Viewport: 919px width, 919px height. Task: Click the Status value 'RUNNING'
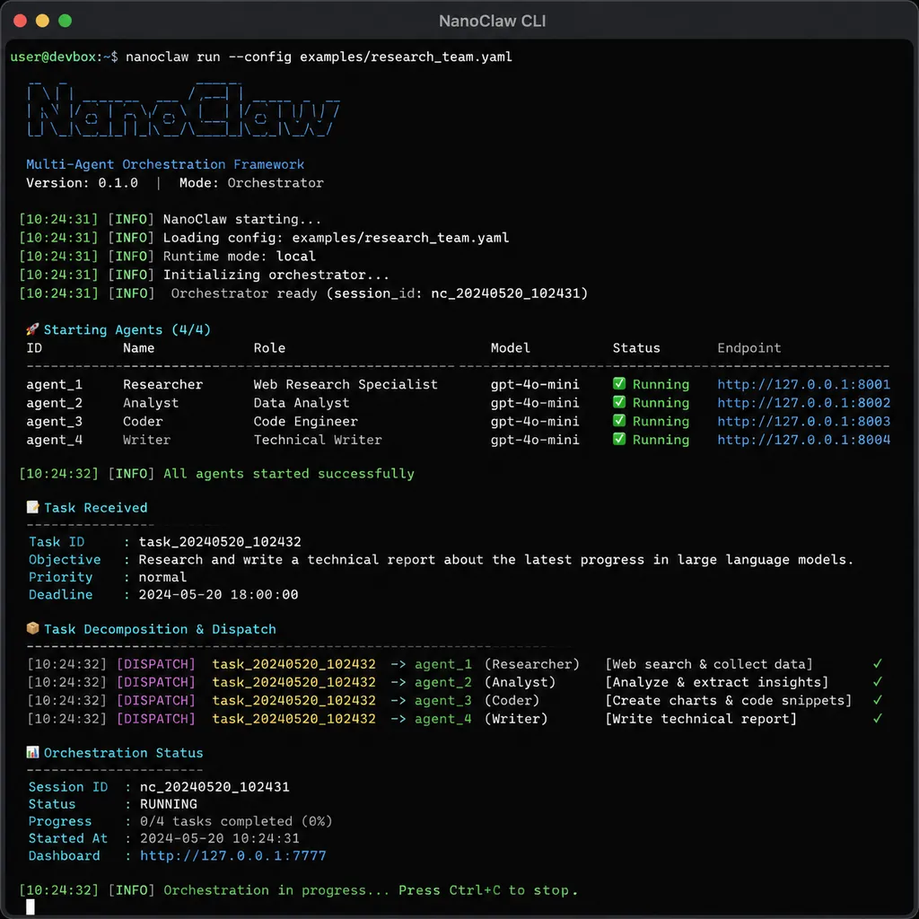click(x=168, y=804)
